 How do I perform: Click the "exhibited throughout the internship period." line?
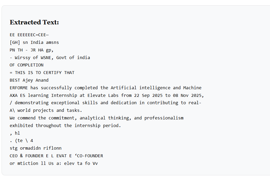click(65, 125)
